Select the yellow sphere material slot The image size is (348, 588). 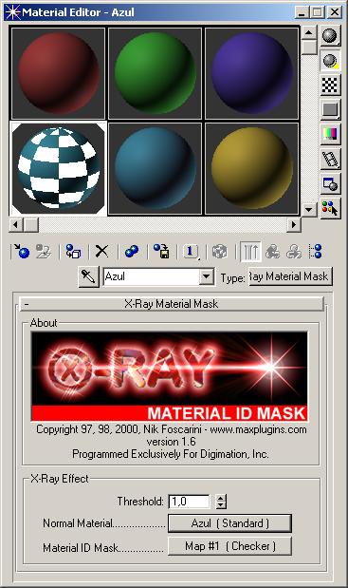pyautogui.click(x=252, y=169)
